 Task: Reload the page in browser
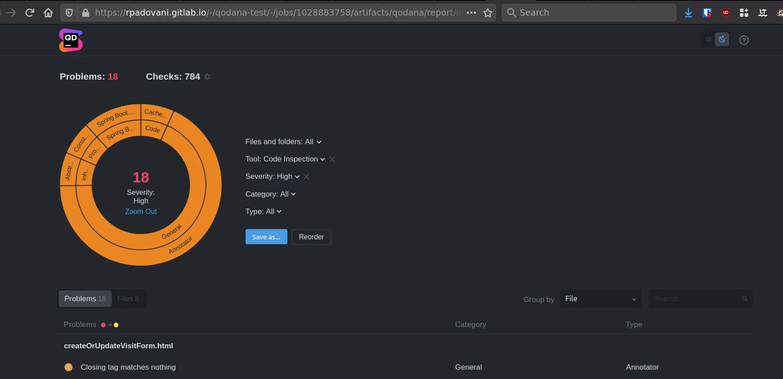[30, 12]
